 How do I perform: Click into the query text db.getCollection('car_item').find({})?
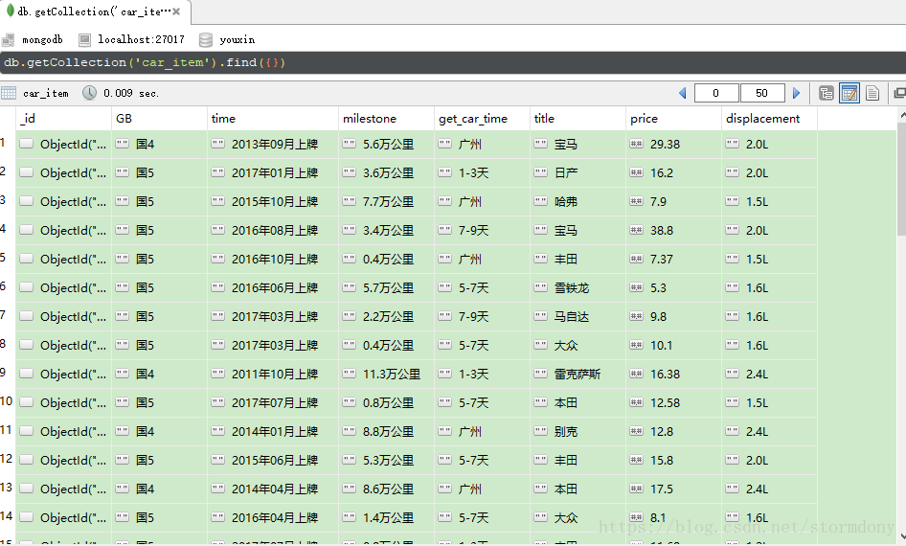click(x=145, y=62)
